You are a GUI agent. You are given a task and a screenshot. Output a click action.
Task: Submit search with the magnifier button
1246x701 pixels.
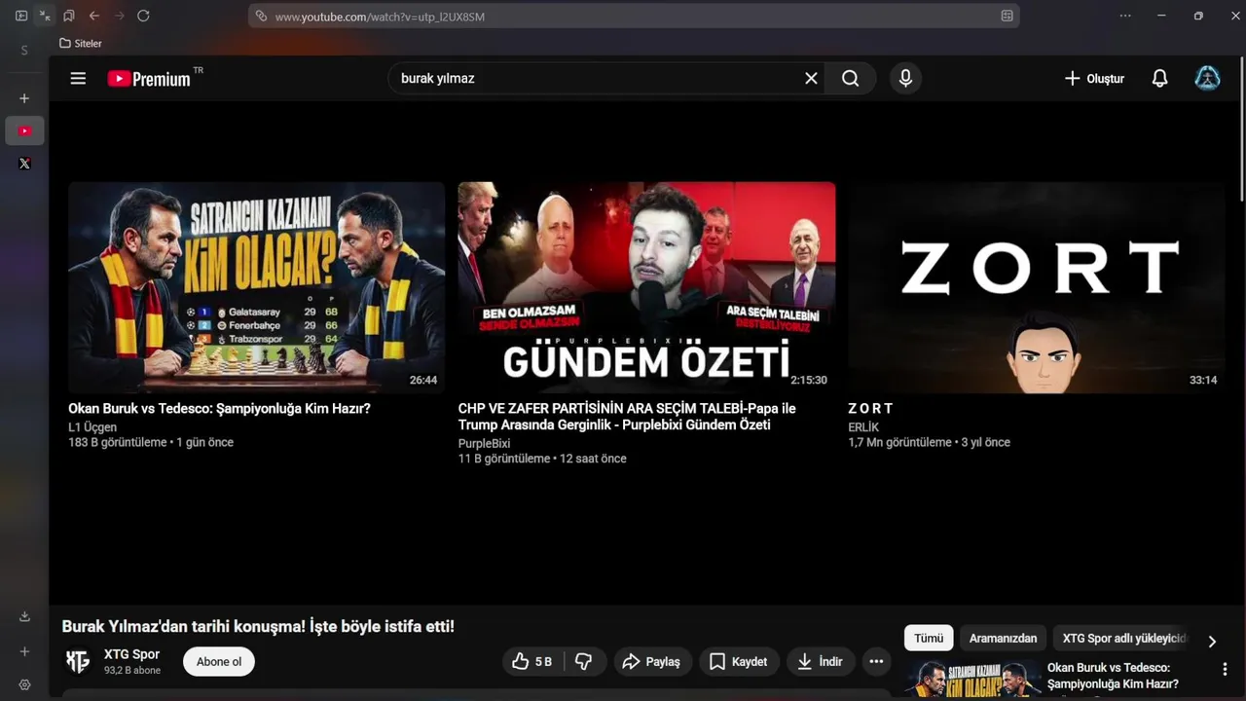click(851, 79)
